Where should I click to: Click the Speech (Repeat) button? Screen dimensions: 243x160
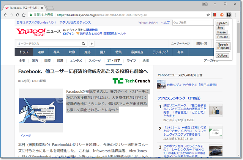[x=222, y=46]
